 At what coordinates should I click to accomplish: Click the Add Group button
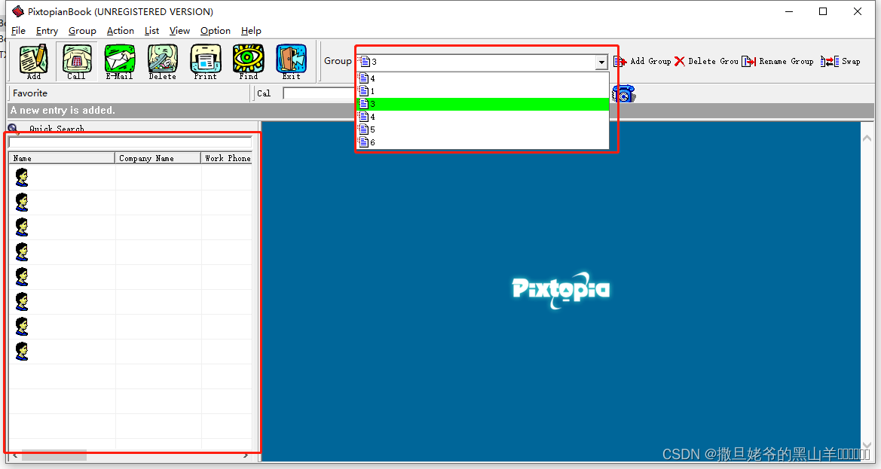click(x=643, y=61)
